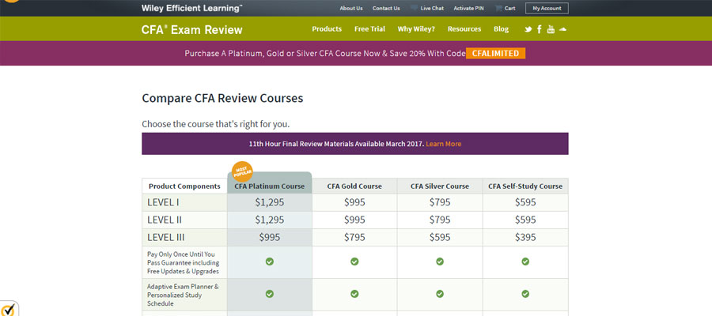Image resolution: width=712 pixels, height=316 pixels.
Task: Open the SoundCloud cloud icon
Action: (x=563, y=29)
